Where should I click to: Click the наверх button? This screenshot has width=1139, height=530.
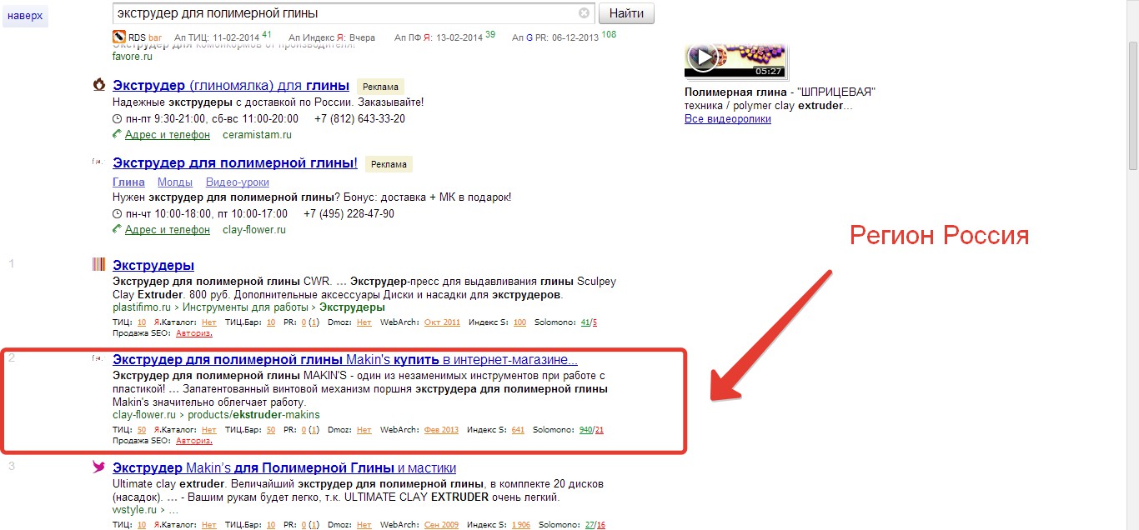click(x=25, y=16)
